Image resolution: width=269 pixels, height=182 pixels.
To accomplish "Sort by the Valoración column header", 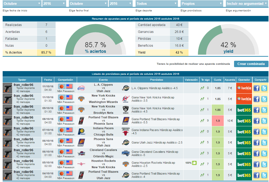I will [x=191, y=80].
